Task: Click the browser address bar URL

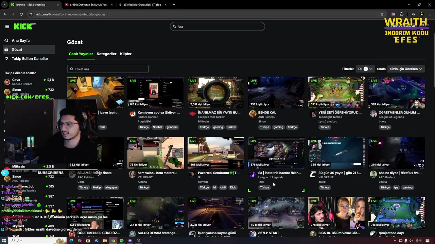Action: (x=72, y=14)
